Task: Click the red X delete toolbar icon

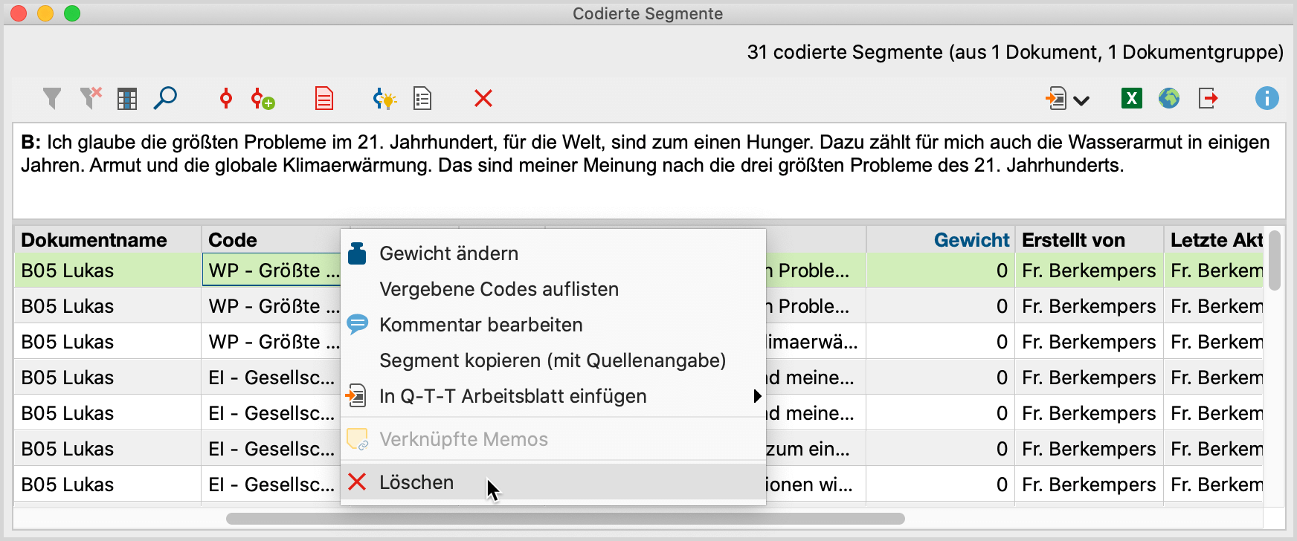Action: click(483, 98)
